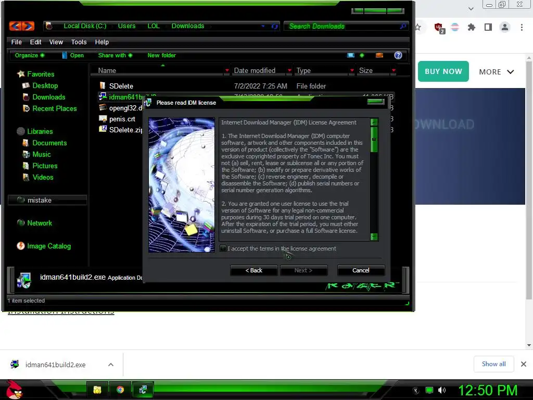
Task: Click the license scrollbar down arrow
Action: pyautogui.click(x=374, y=236)
